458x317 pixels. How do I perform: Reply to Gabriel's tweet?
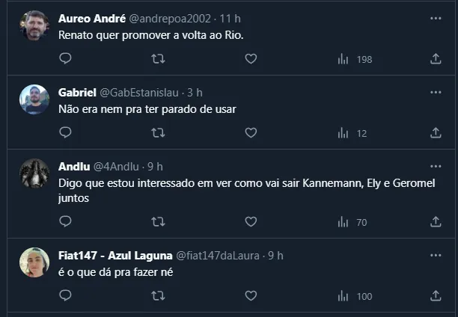click(x=65, y=133)
